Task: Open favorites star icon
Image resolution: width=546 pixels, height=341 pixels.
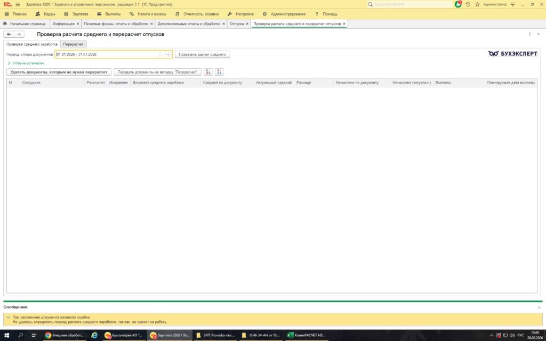Action: [x=477, y=4]
